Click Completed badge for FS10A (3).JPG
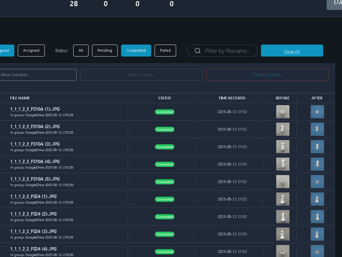 [x=165, y=147]
